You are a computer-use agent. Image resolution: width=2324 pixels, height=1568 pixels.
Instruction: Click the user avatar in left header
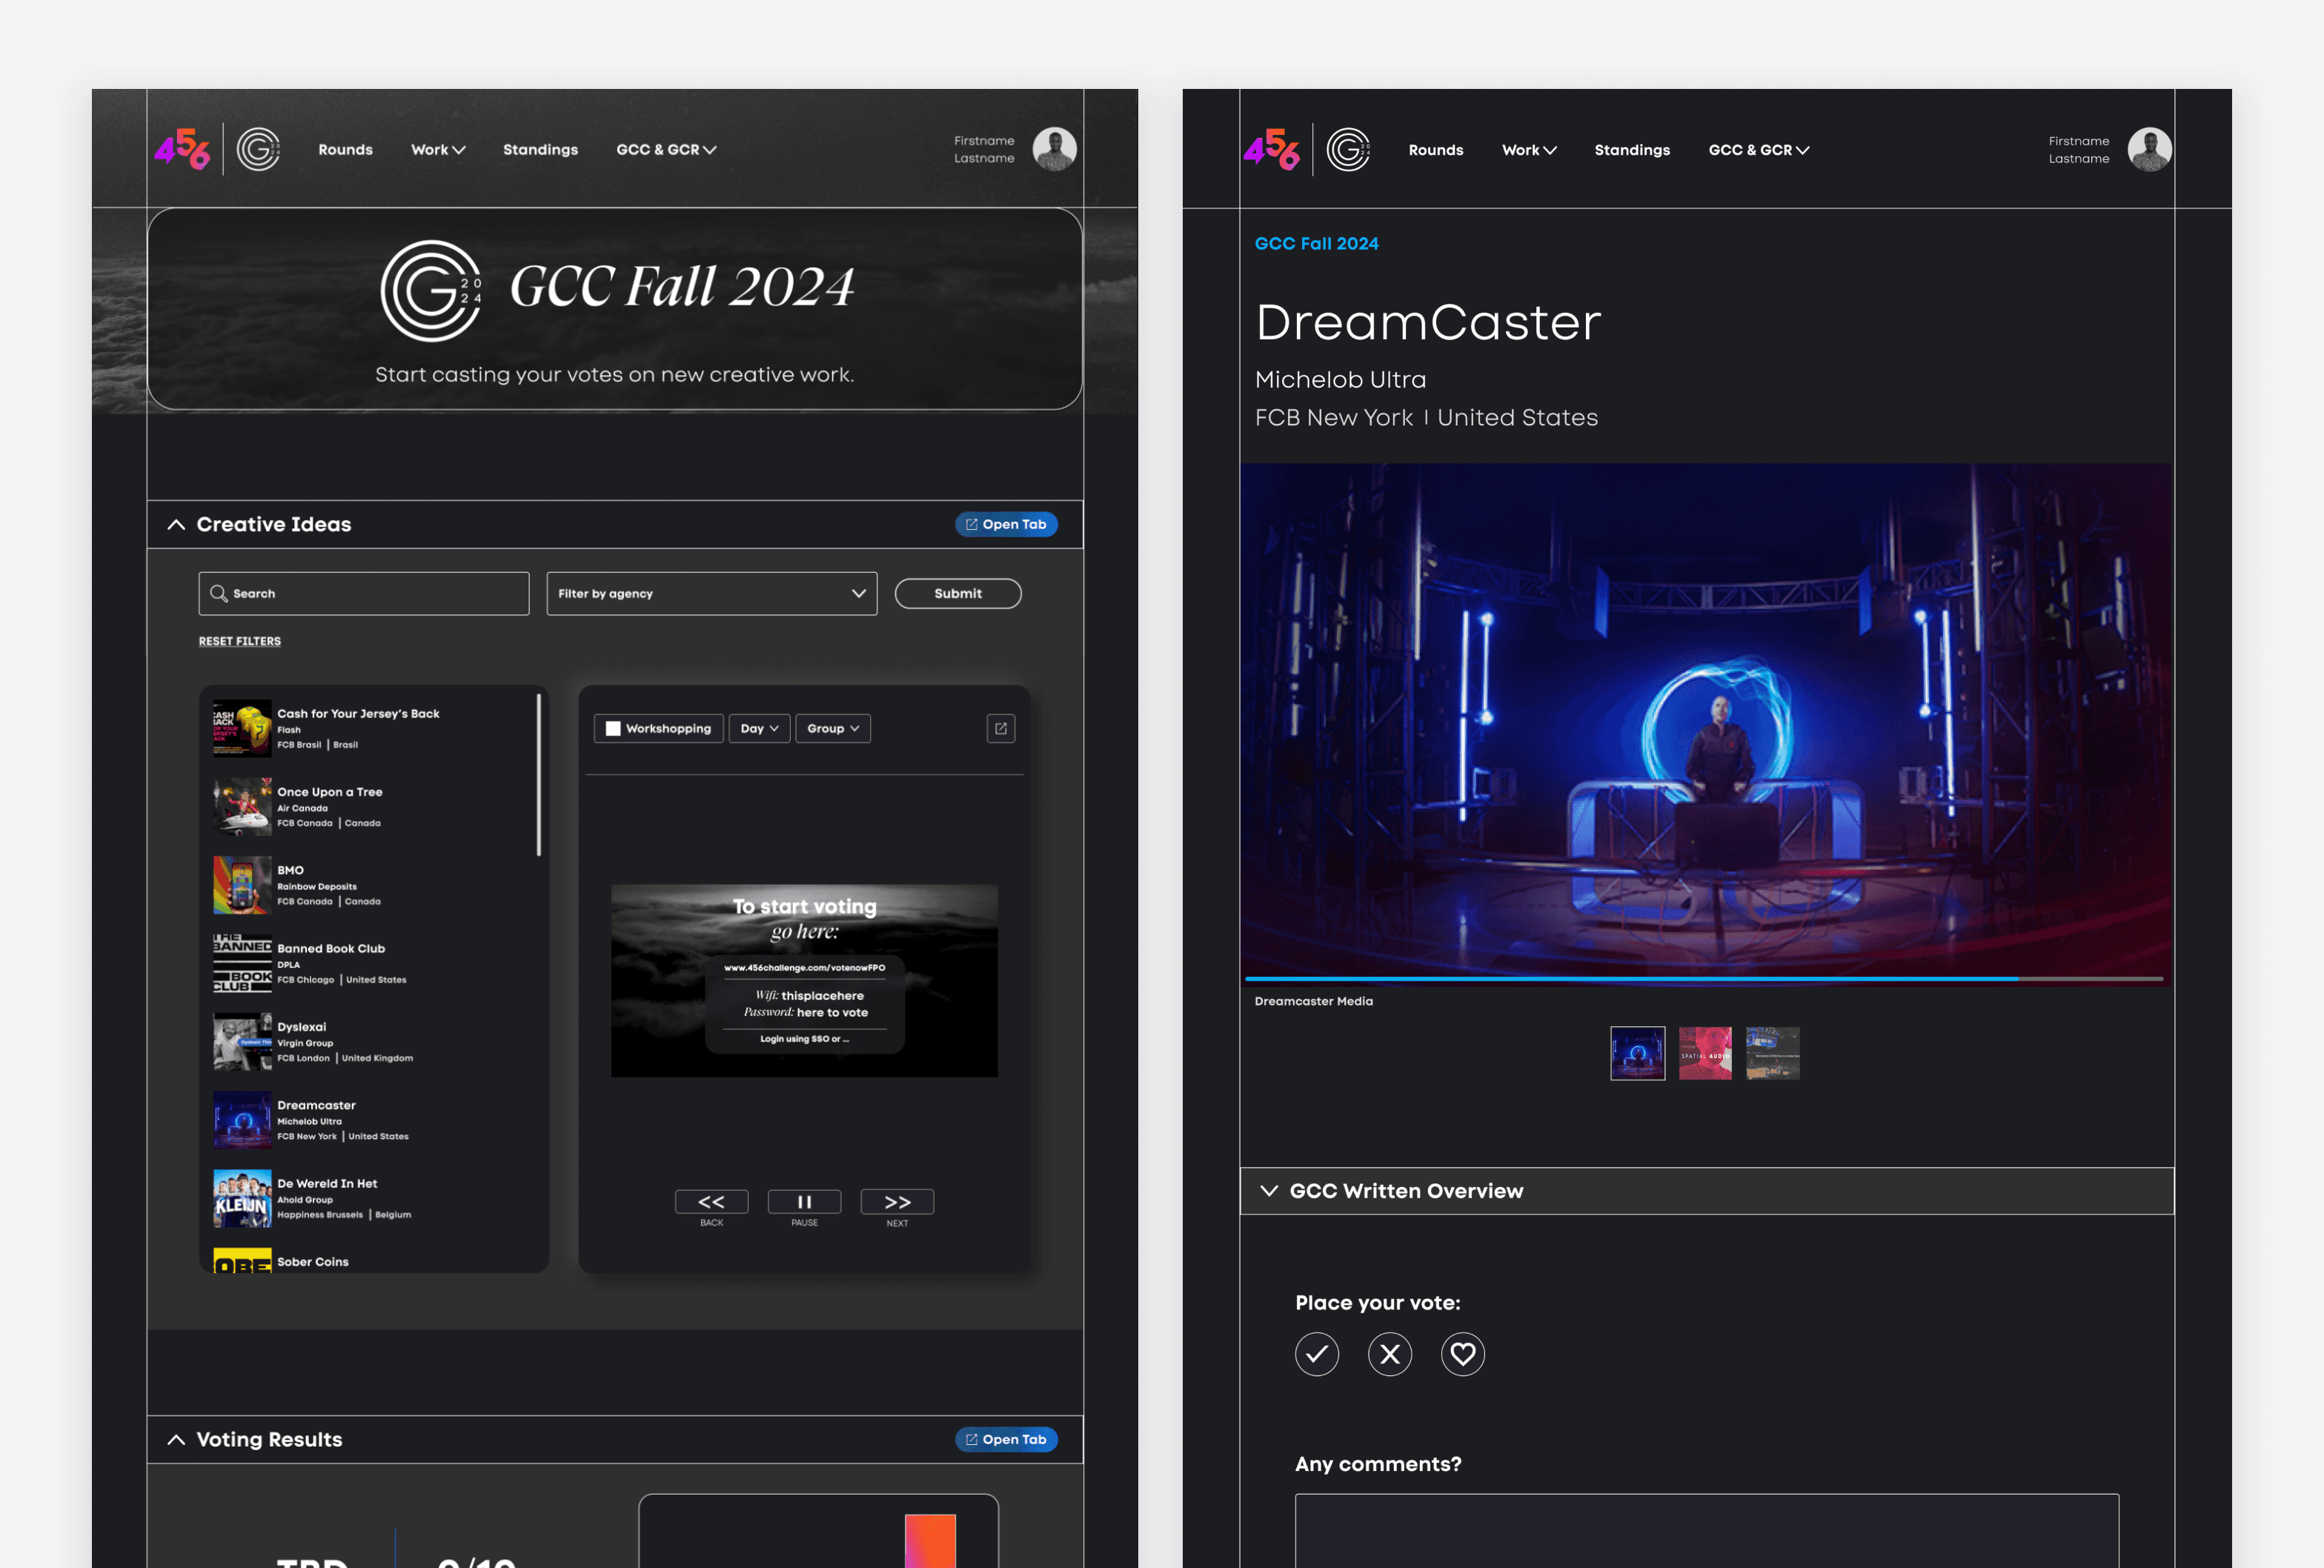tap(1054, 149)
